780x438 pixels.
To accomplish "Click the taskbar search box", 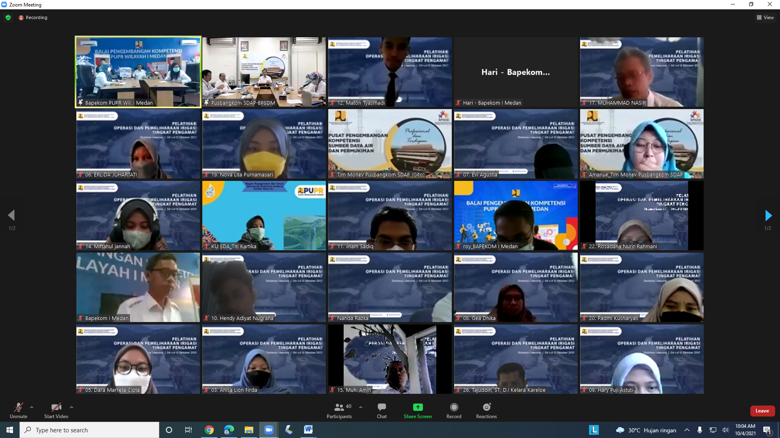I will pyautogui.click(x=89, y=430).
